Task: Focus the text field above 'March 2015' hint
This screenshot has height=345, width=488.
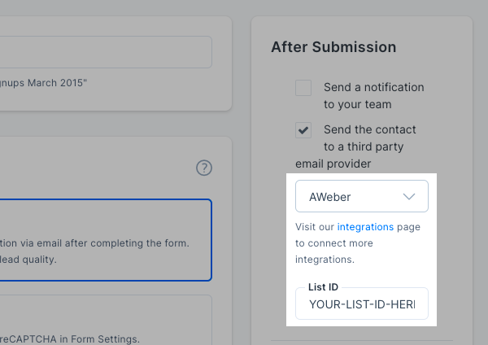Action: pos(106,52)
